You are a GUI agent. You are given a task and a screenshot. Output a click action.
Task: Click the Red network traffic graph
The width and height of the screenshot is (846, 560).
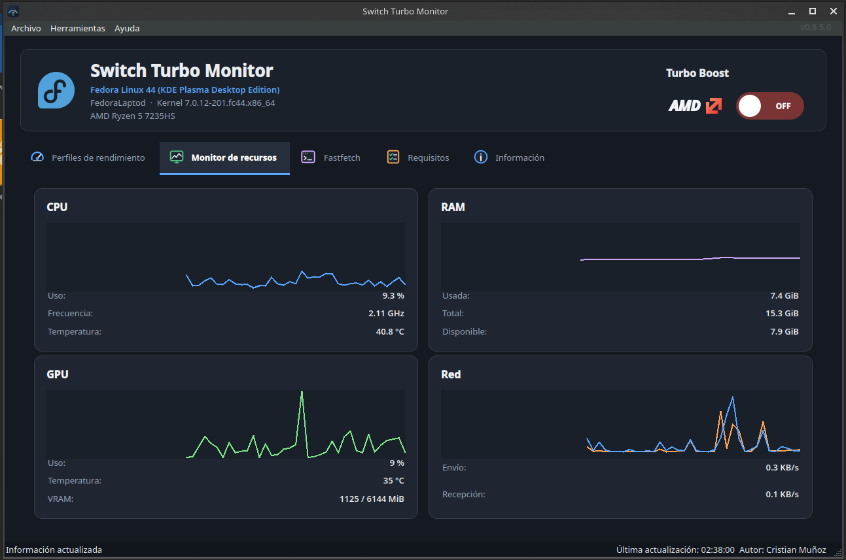[x=620, y=424]
